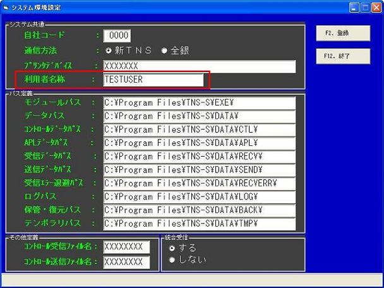Image resolution: width=384 pixels, height=288 pixels.
Task: Click the 受信エラー退避パス field ending in RECVERR¥
Action: pos(200,183)
